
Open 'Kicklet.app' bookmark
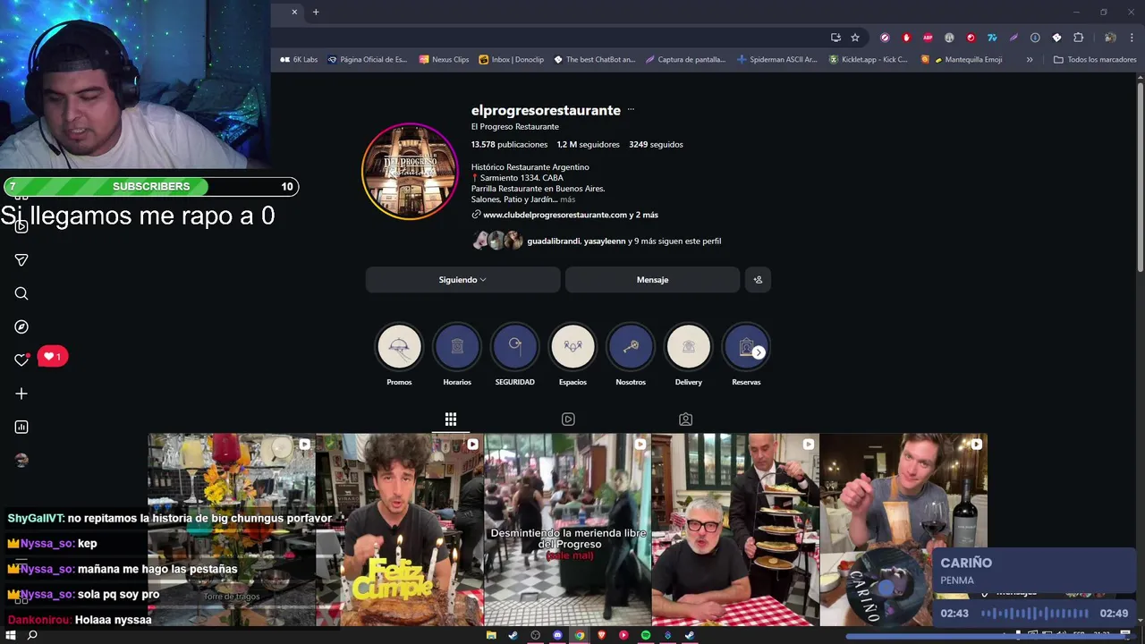(869, 60)
